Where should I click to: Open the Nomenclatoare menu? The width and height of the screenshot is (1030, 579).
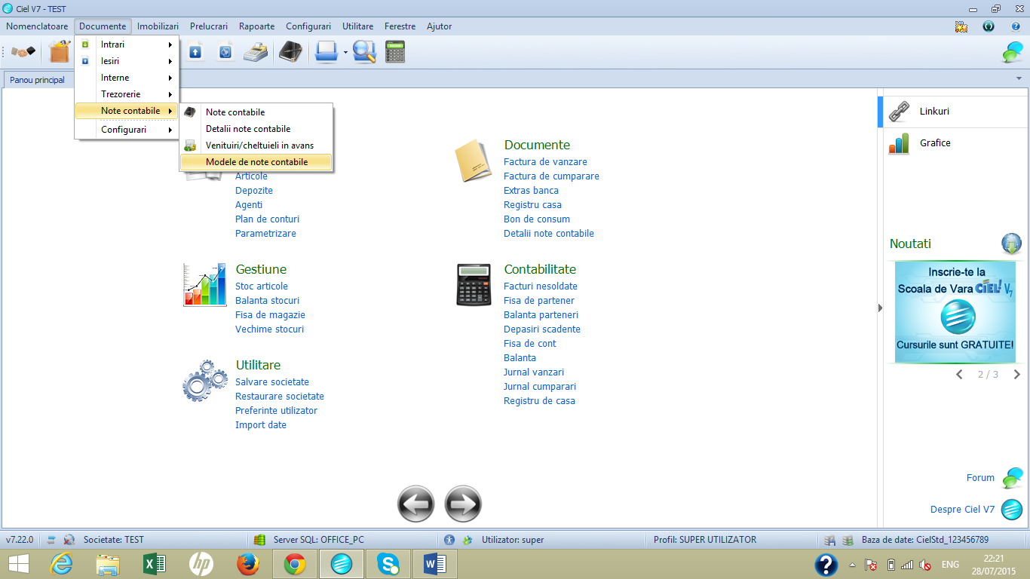(x=37, y=26)
